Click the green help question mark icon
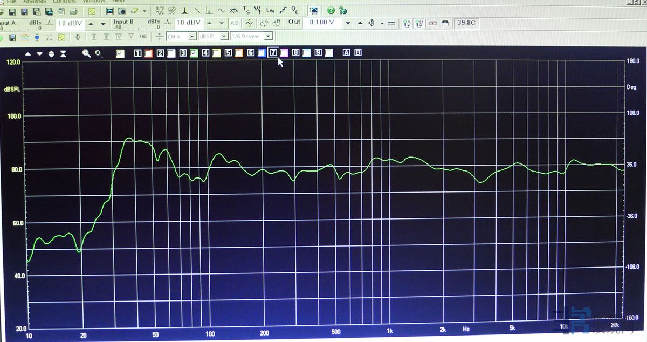Screen dimensions: 647x342 [331, 10]
